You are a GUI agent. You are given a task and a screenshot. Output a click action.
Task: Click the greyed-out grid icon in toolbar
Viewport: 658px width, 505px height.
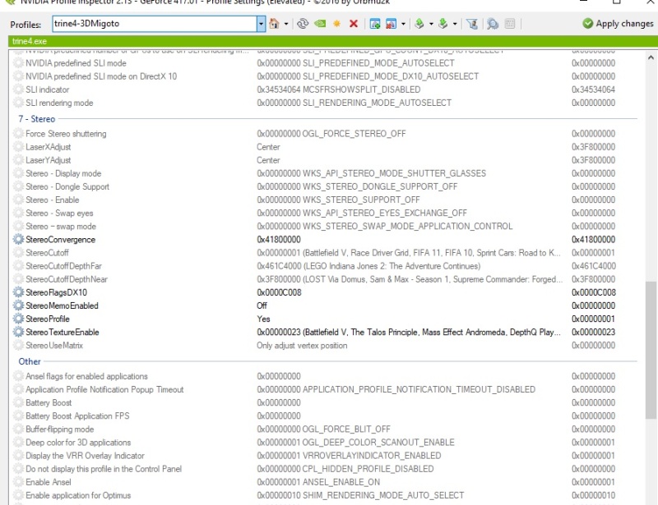tap(510, 24)
